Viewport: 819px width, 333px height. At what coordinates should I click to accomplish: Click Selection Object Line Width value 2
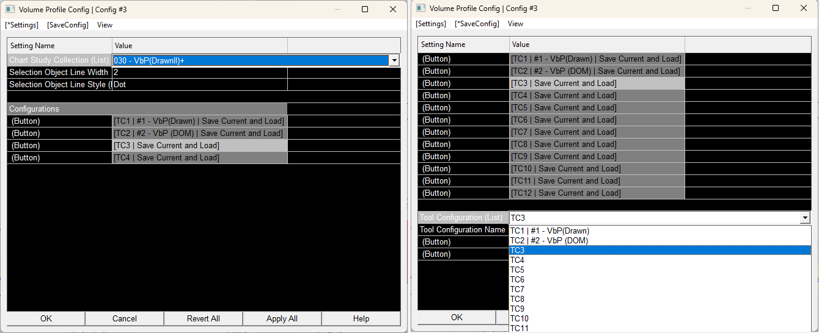coord(200,73)
